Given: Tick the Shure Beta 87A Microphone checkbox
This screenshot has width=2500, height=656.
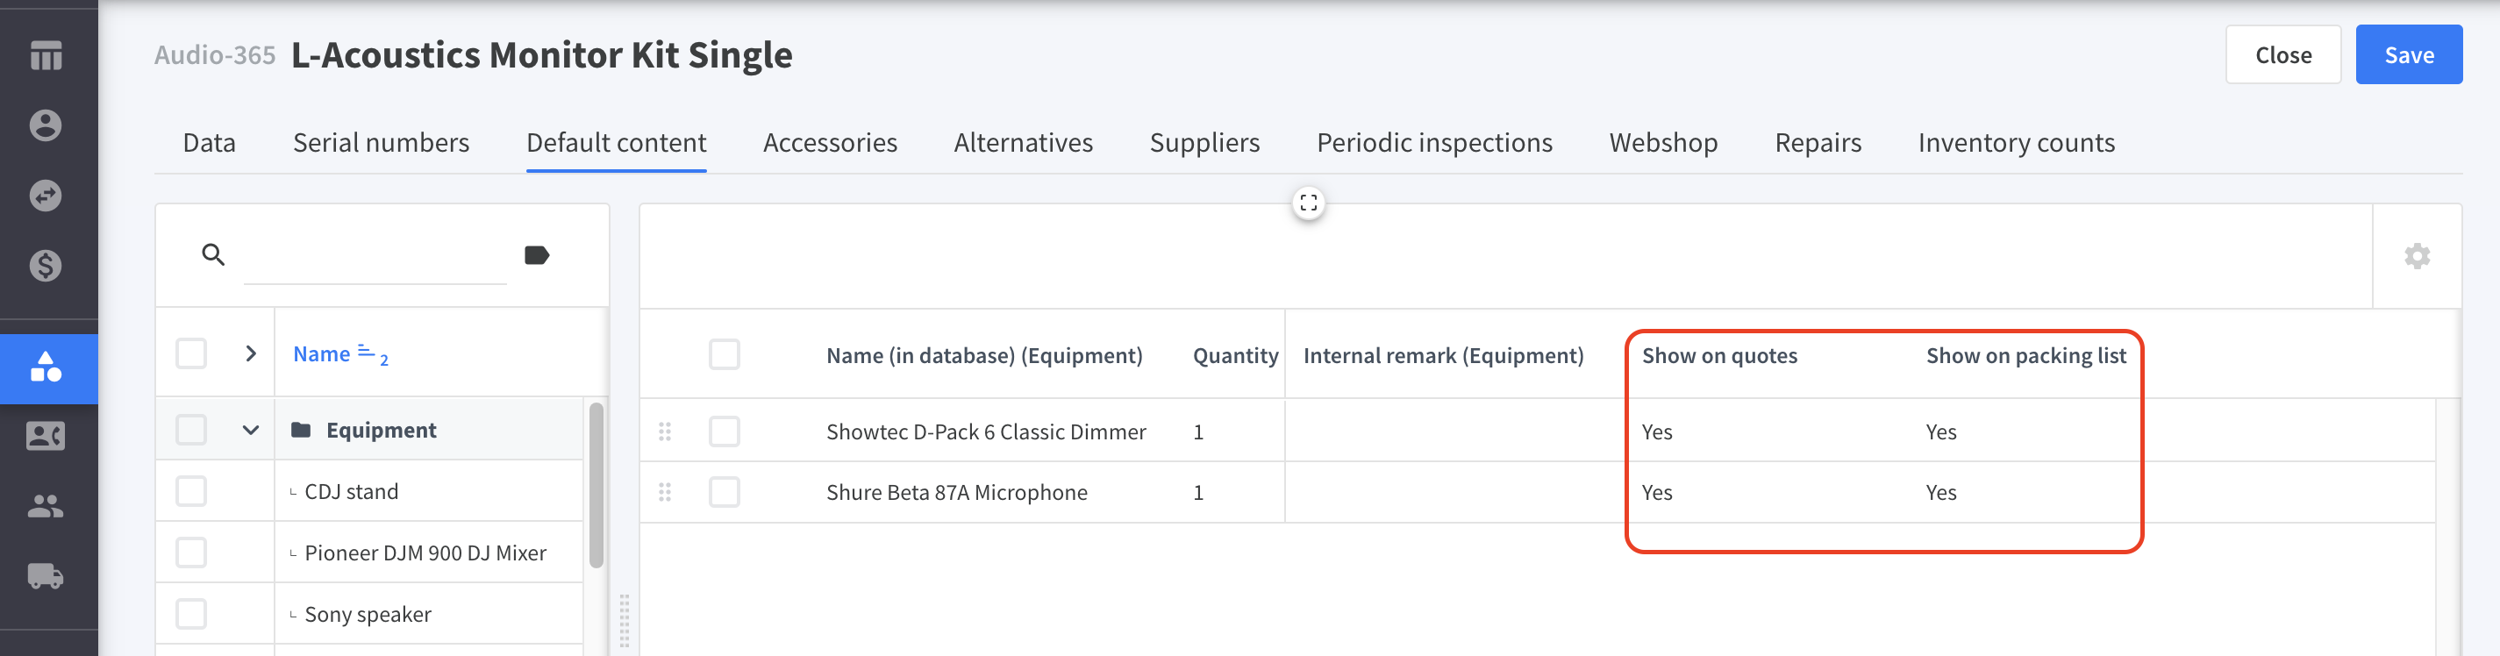Looking at the screenshot, I should tap(724, 492).
